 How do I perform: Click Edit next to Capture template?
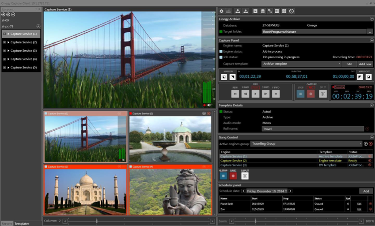[349, 64]
